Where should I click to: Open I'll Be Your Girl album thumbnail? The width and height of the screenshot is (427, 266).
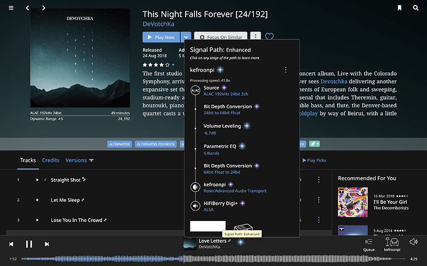pyautogui.click(x=353, y=202)
